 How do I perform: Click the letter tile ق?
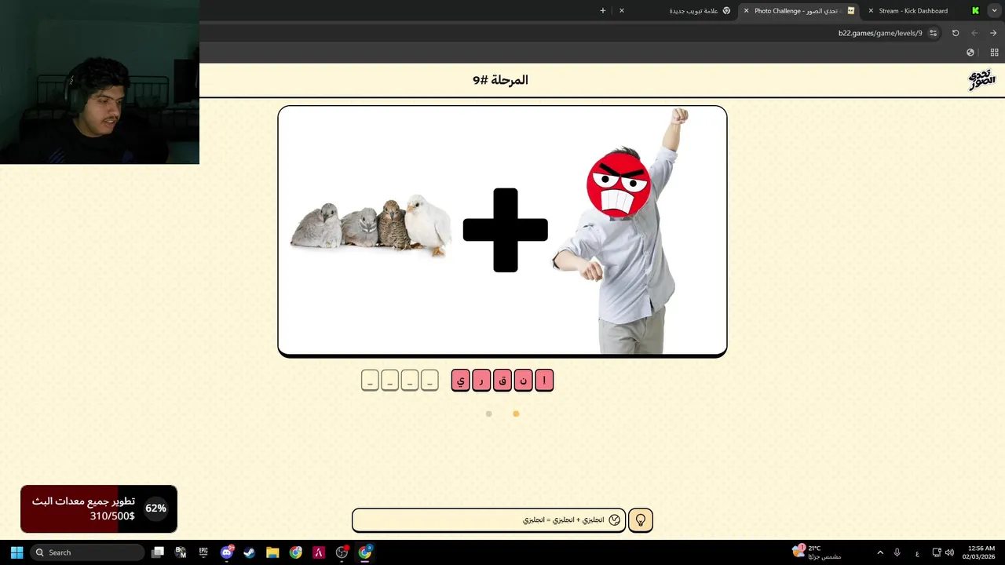click(x=502, y=381)
